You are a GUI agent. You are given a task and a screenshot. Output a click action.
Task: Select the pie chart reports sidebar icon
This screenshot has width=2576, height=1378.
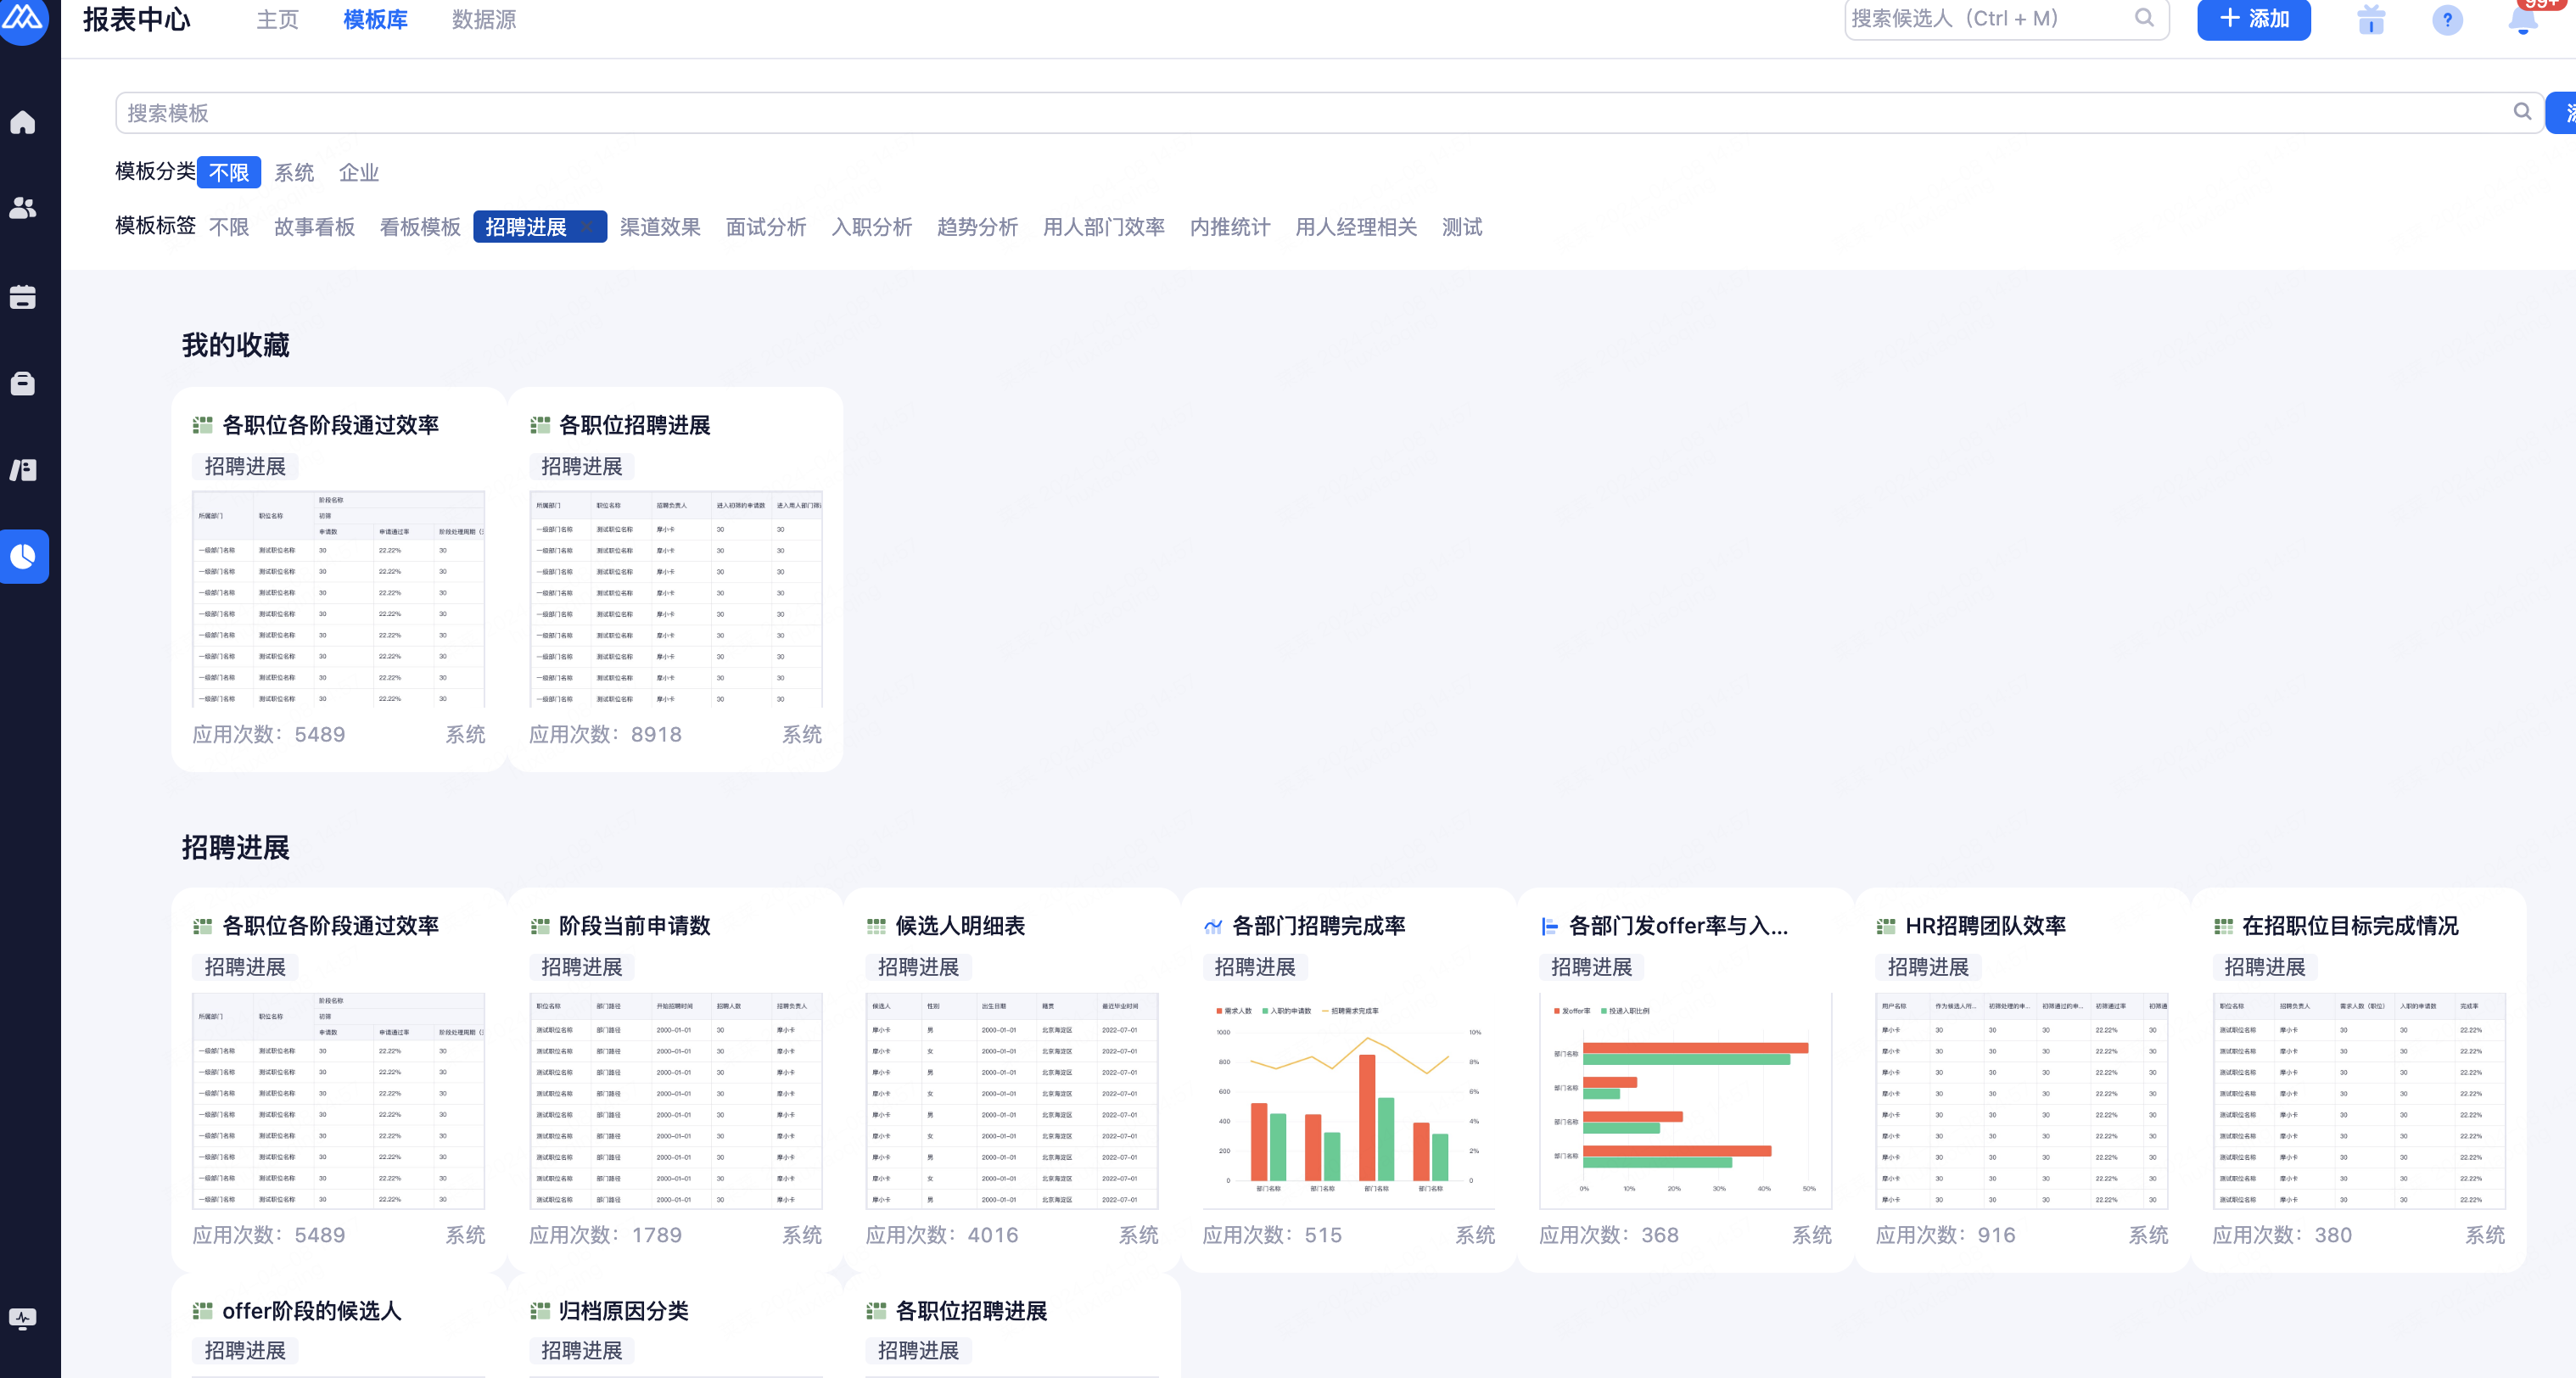pos(23,556)
